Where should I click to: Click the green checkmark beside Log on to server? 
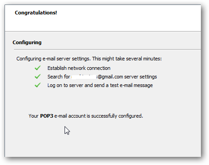[37, 85]
